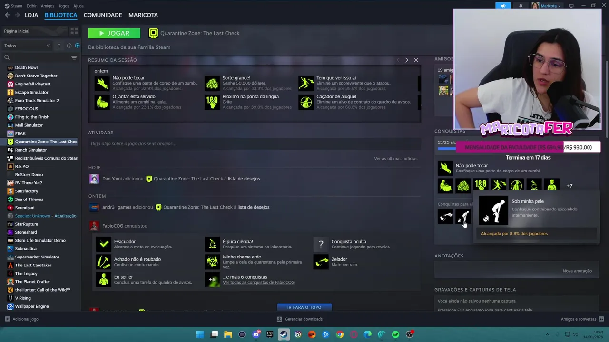Toggle ready-to-play filter icon
The width and height of the screenshot is (609, 342).
click(77, 46)
